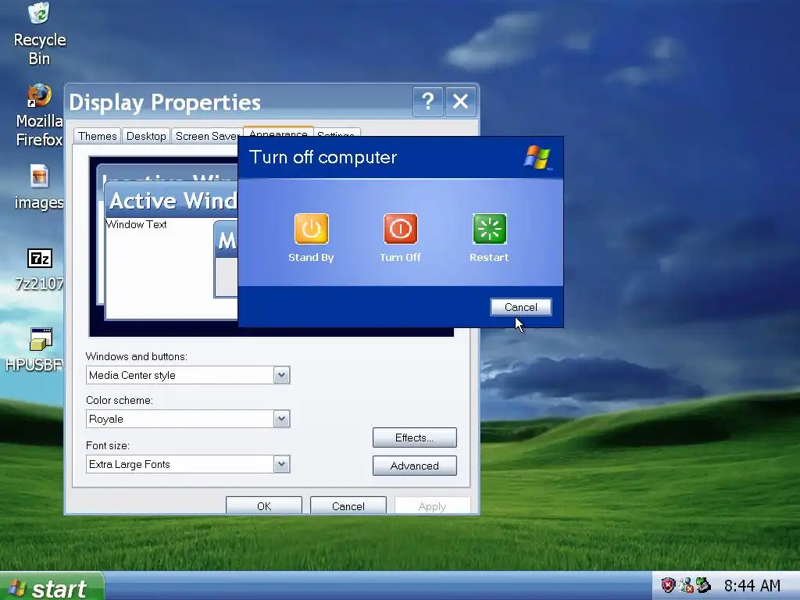The height and width of the screenshot is (600, 800).
Task: Open the Recycle Bin desktop icon
Action: tap(39, 34)
